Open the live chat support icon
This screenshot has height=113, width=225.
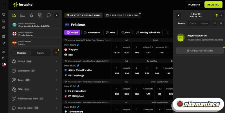(4, 58)
